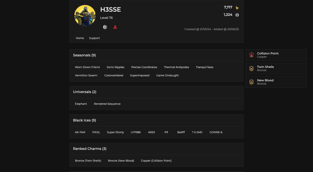313x172 pixels.
Task: Select the Thermal Antipodes seasonal skin
Action: pyautogui.click(x=177, y=67)
